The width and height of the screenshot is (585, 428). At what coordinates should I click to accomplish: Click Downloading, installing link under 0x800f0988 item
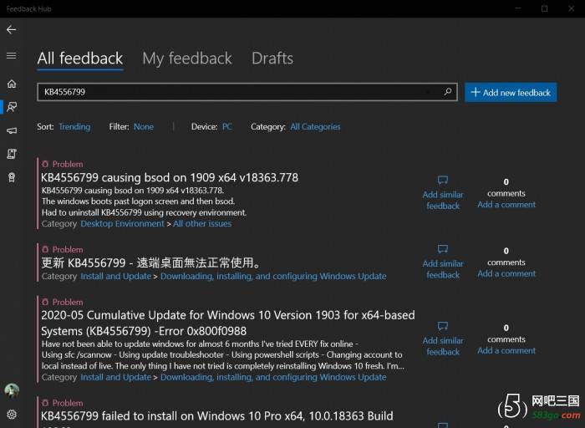point(273,377)
